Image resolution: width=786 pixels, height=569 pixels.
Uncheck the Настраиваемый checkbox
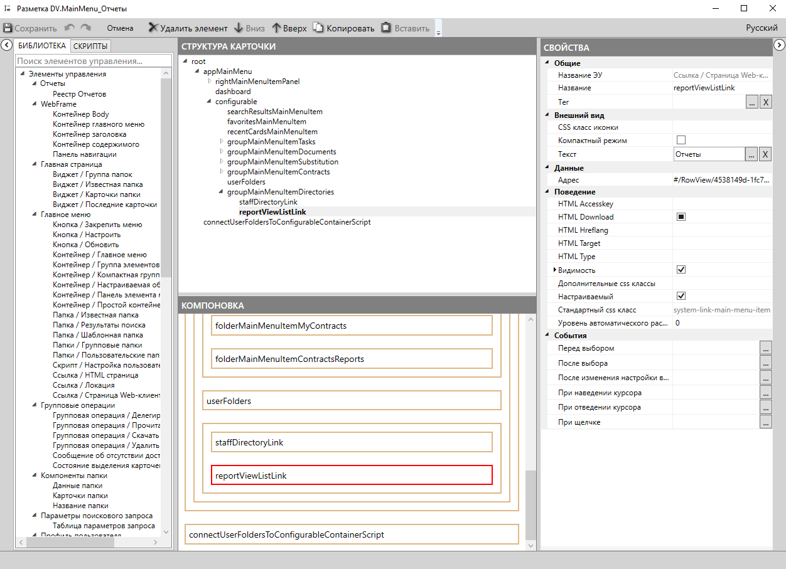(681, 296)
